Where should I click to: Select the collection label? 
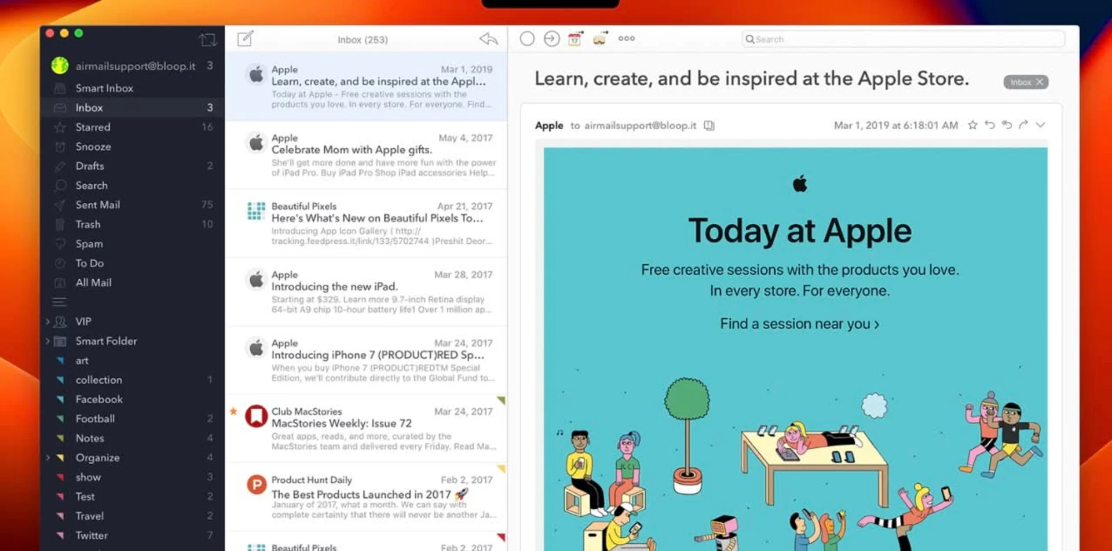132,380
